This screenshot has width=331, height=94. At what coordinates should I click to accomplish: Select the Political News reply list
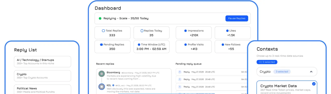point(42,89)
